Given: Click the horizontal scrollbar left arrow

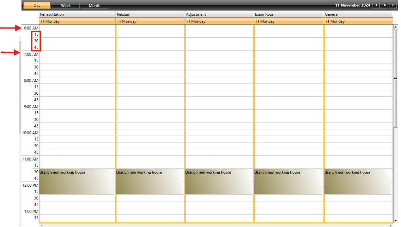Looking at the screenshot, I should 41,225.
